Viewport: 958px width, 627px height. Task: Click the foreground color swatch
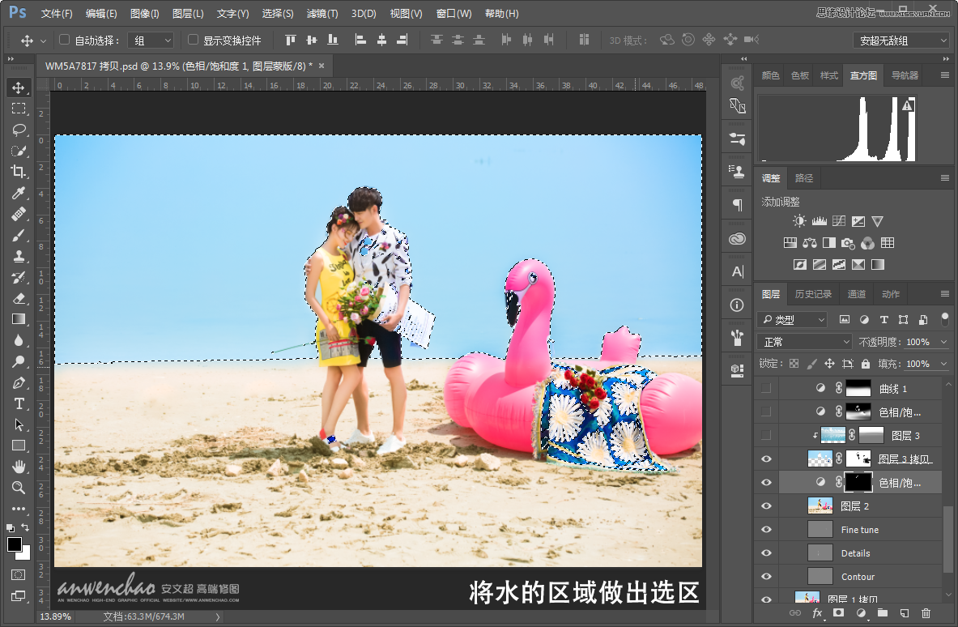point(15,544)
